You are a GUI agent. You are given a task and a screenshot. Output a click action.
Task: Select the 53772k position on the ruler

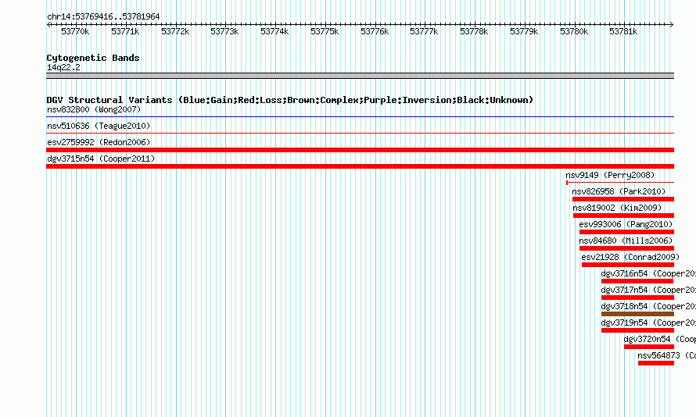175,31
